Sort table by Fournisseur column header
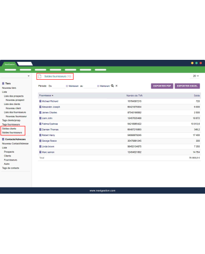The height and width of the screenshot is (254, 205). coord(46,96)
